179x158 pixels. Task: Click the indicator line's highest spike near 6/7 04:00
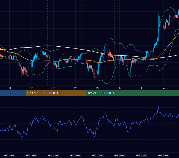pos(158,106)
